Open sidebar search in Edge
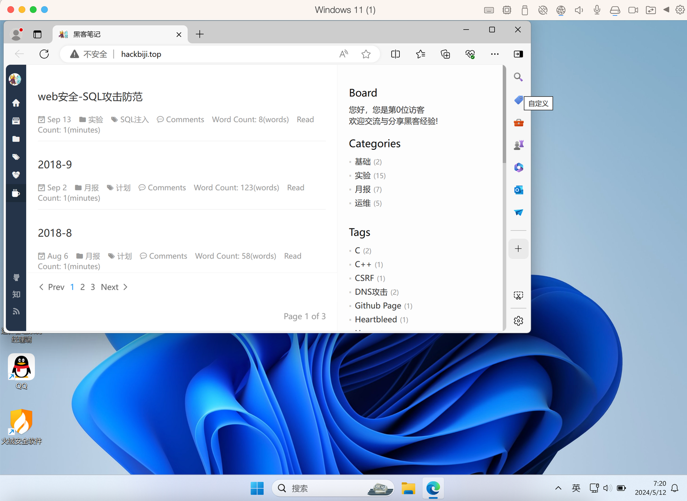This screenshot has height=501, width=687. [518, 77]
